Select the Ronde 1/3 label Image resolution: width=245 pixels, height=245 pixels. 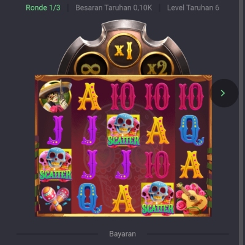43,8
